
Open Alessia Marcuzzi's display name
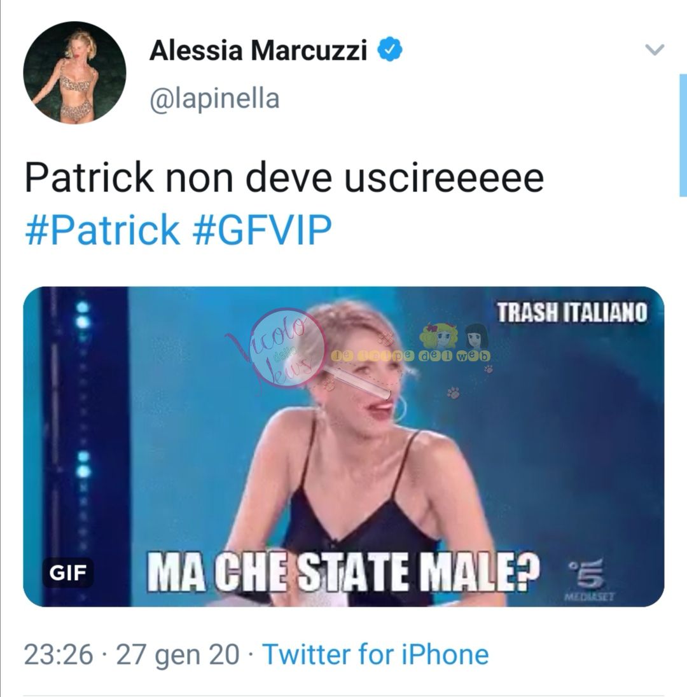click(258, 50)
